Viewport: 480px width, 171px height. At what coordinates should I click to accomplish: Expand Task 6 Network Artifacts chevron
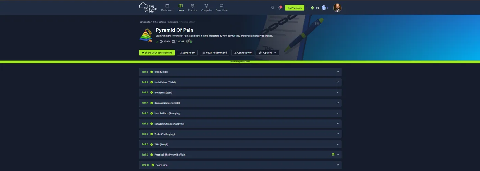click(x=338, y=124)
